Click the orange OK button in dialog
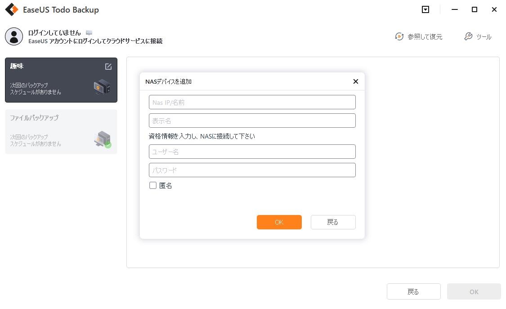Screen dimensions: 506x309 (x=279, y=222)
